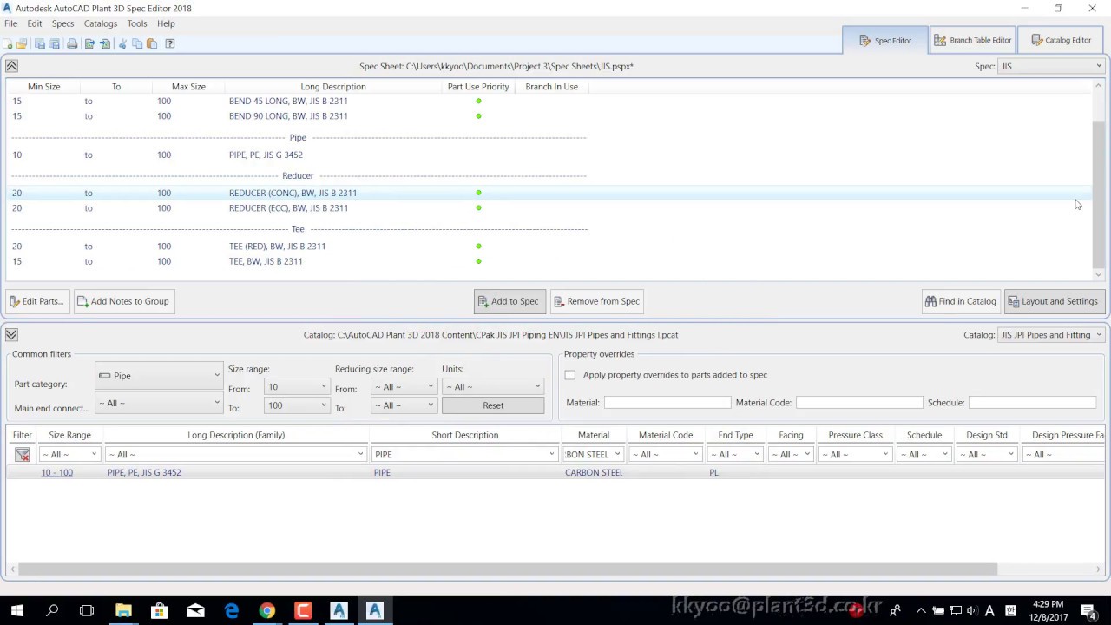Click the New spec toolbar icon
The image size is (1111, 625).
coord(8,43)
